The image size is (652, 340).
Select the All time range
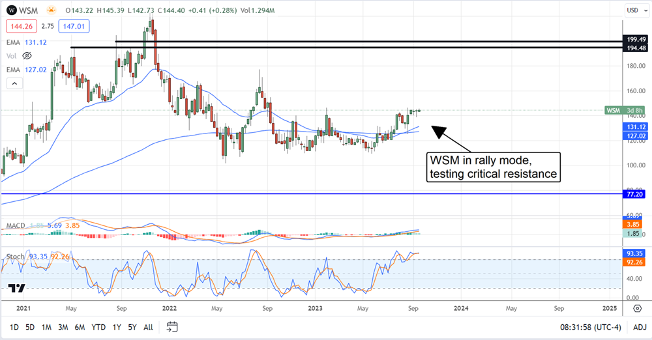pos(148,328)
